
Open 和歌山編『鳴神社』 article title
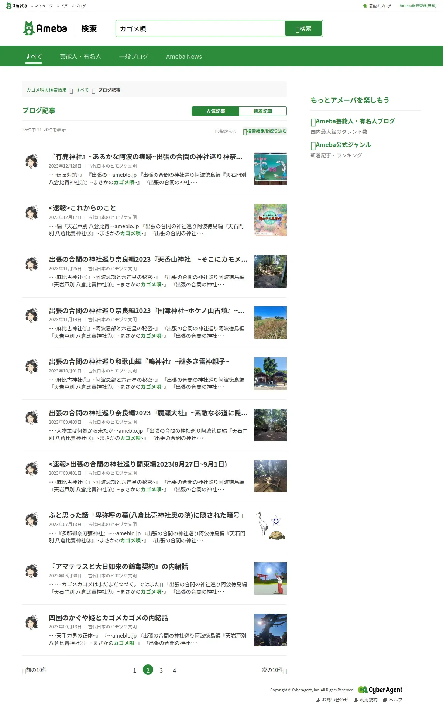coord(139,362)
